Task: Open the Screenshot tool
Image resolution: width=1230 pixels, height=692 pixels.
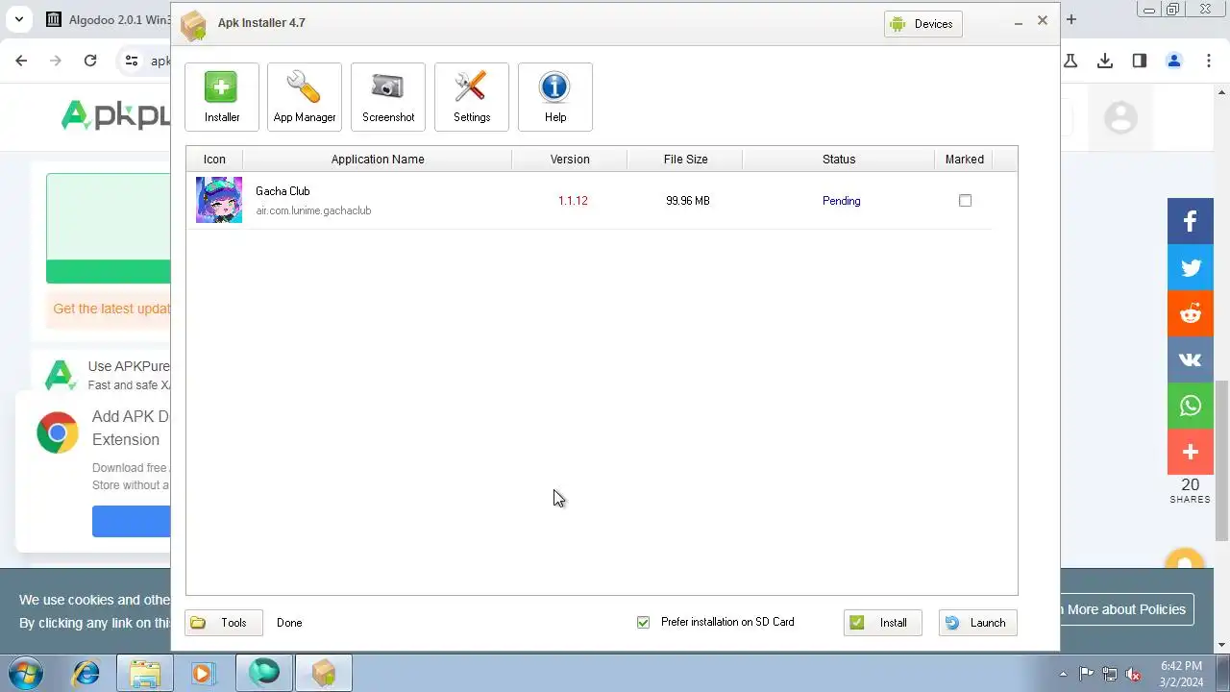Action: [388, 97]
